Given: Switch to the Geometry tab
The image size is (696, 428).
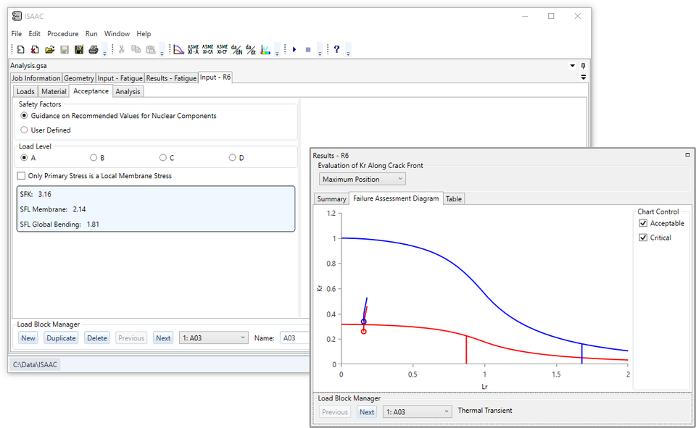Looking at the screenshot, I should (x=78, y=78).
